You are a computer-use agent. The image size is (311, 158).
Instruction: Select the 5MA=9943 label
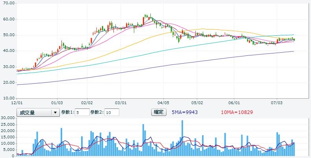tap(185, 112)
